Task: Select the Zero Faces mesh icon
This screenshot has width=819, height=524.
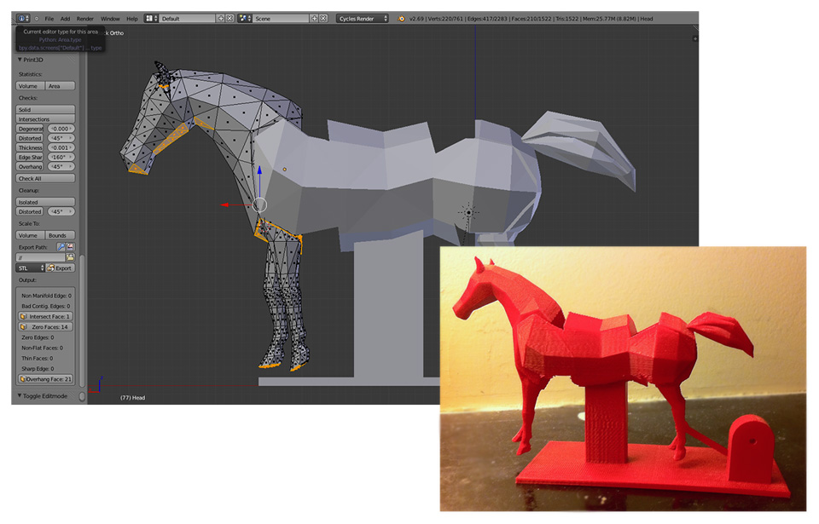Action: 24,326
